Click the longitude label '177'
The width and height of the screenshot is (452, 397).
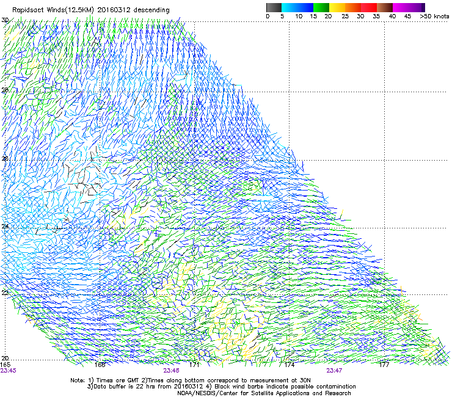[384, 365]
